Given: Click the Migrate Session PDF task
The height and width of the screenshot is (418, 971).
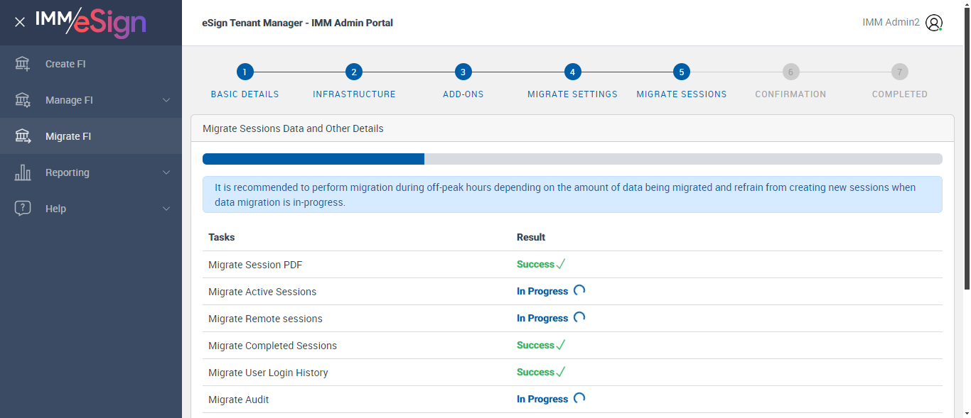Looking at the screenshot, I should point(255,265).
